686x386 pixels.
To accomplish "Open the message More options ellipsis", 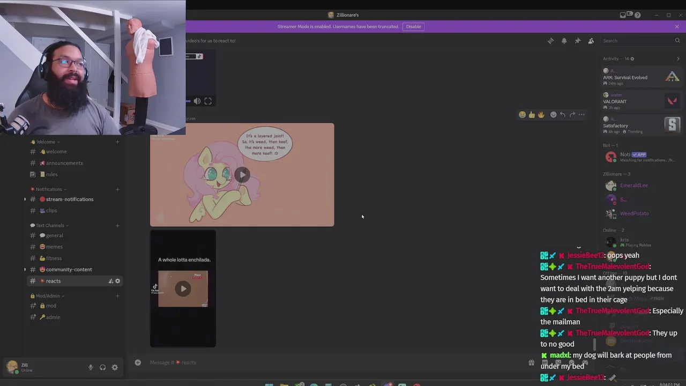I will pos(581,114).
